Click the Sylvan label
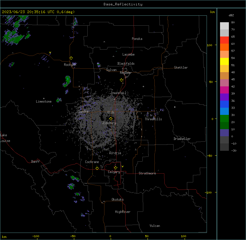This screenshot has width=246, height=240. pos(111,70)
